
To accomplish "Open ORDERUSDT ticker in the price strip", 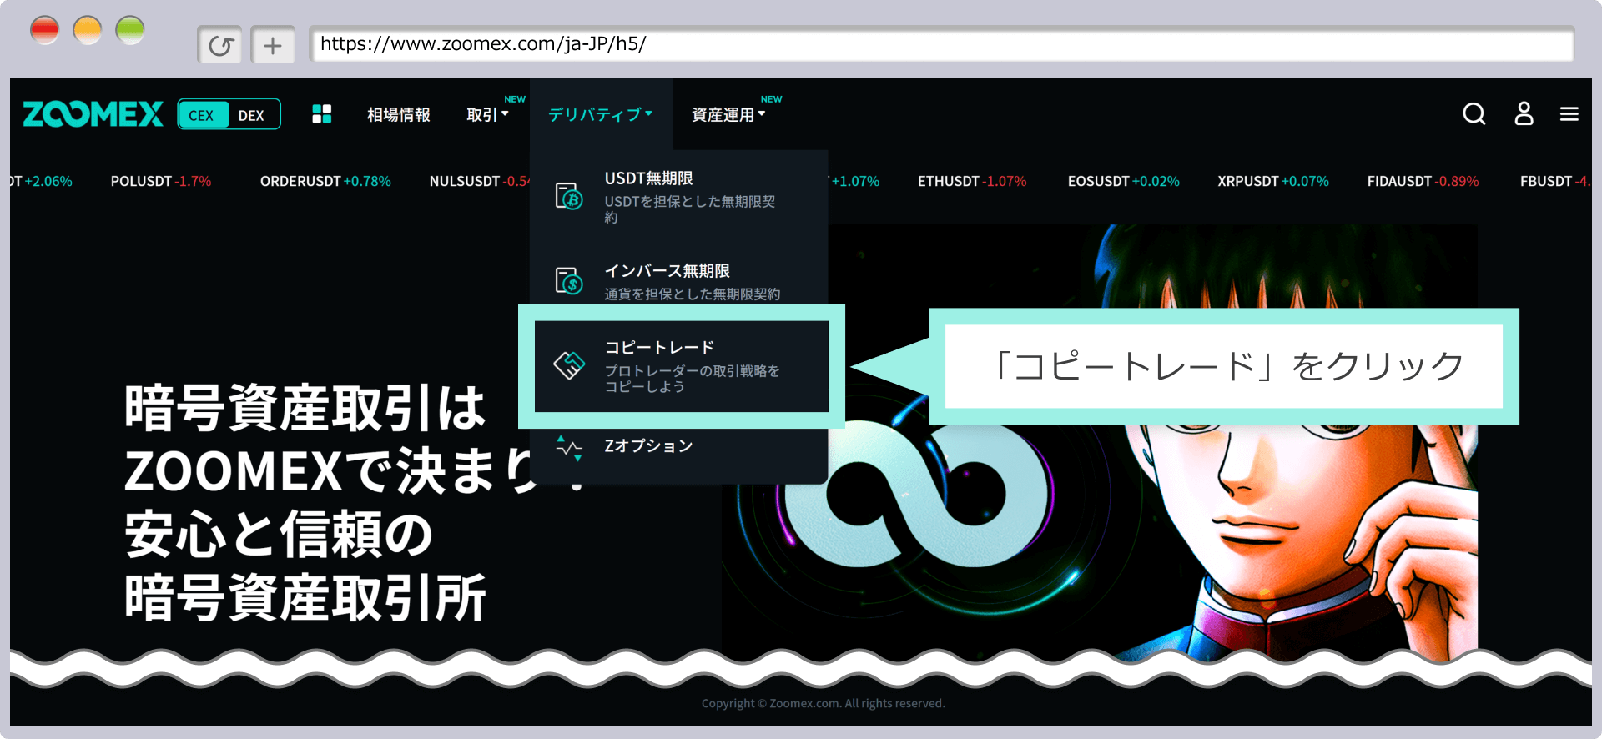I will [325, 181].
